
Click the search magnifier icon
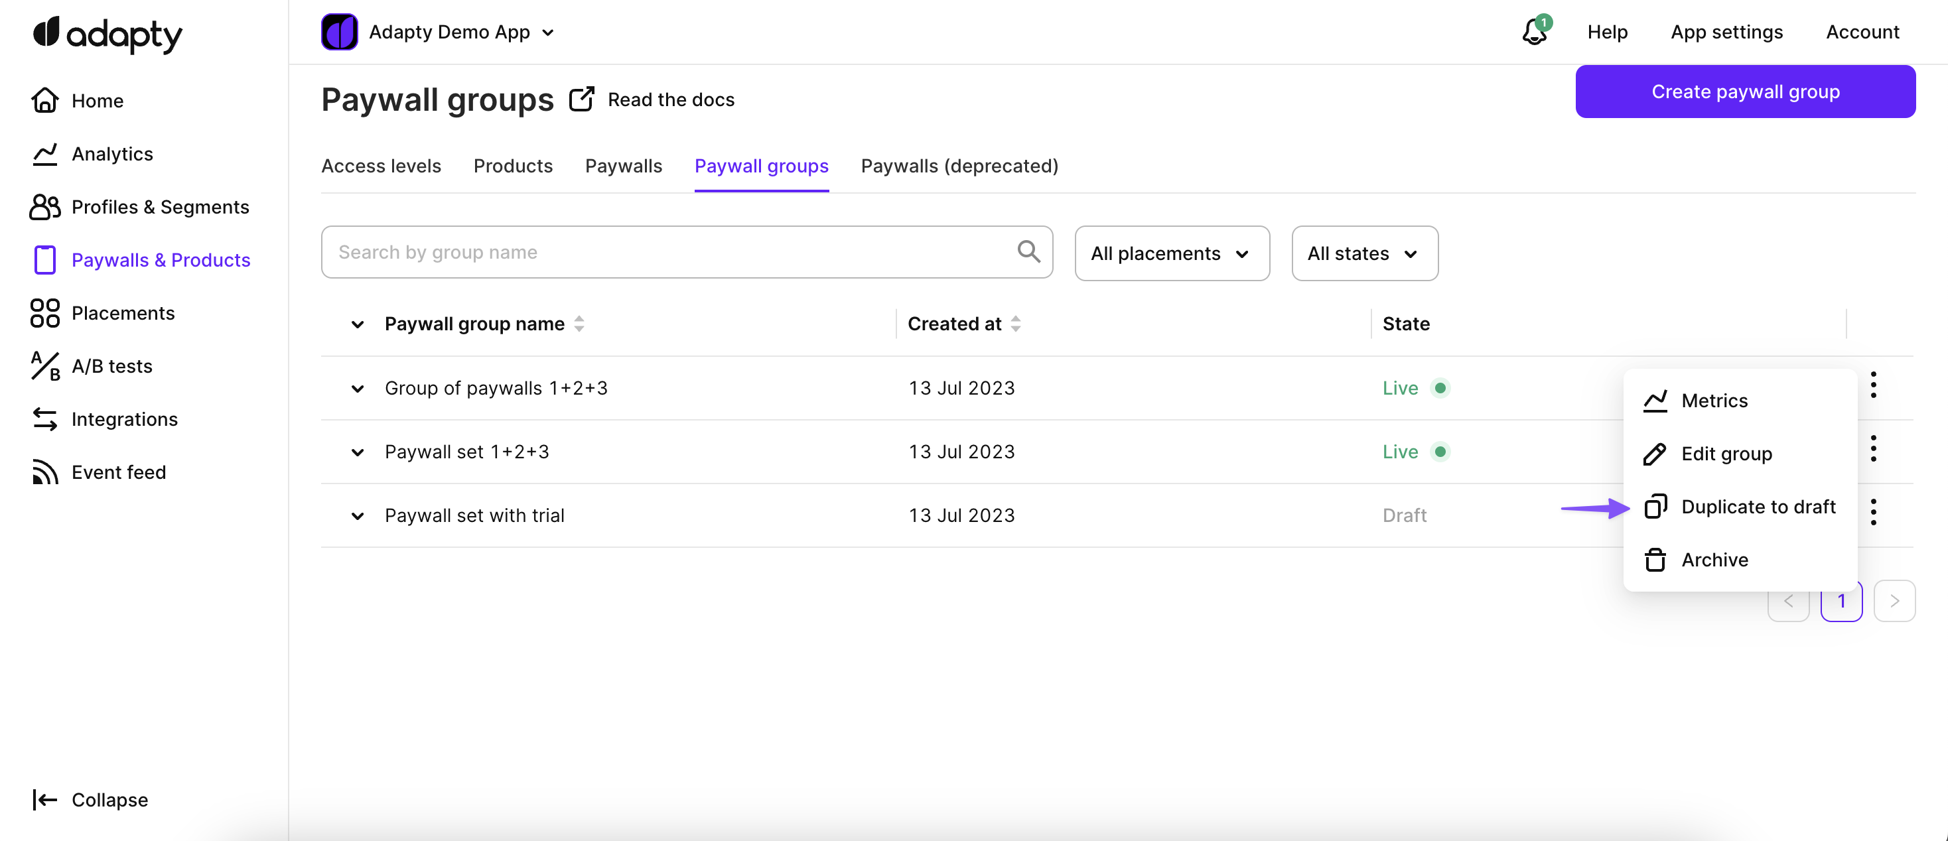pos(1028,251)
